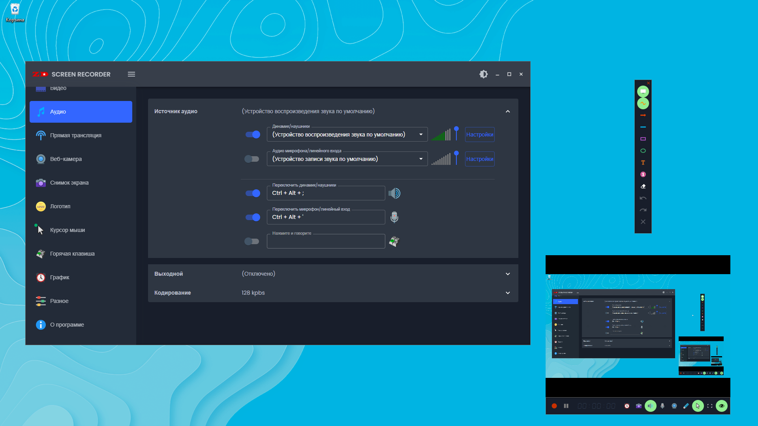Screen dimensions: 758x426
Task: Open the theme brightness icon in title bar
Action: (x=483, y=74)
